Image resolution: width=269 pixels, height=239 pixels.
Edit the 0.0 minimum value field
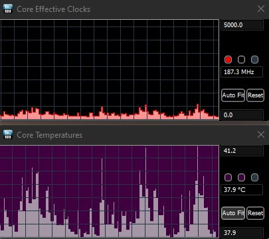tap(242, 115)
